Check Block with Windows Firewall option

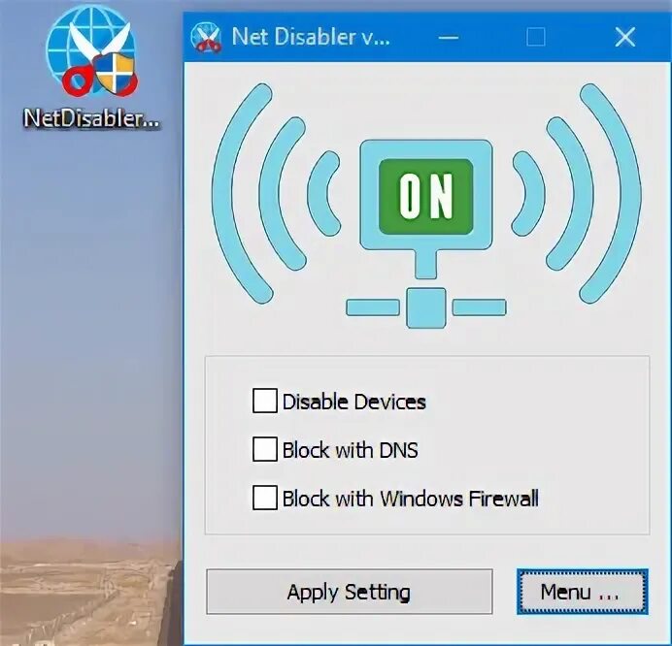[264, 498]
